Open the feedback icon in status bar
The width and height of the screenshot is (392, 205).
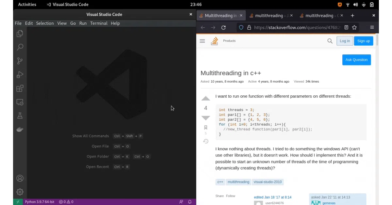pyautogui.click(x=181, y=202)
